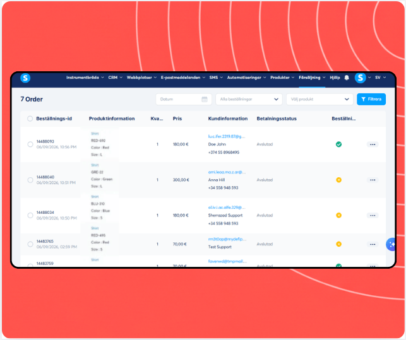Click the Pris column header
Screen dimensions: 406x340
coord(177,119)
